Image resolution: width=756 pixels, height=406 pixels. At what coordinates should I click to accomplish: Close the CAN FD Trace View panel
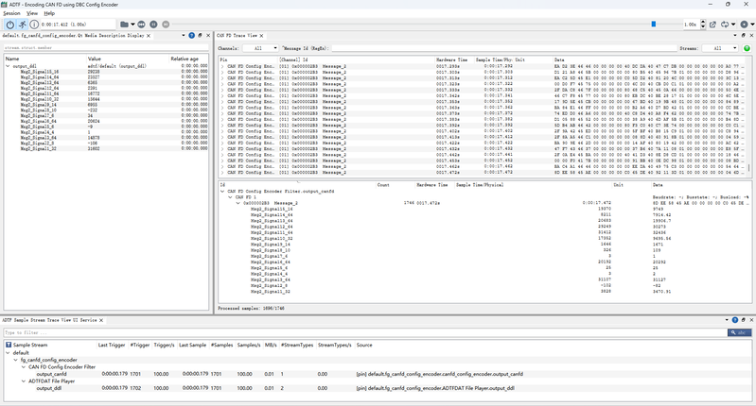tap(751, 36)
